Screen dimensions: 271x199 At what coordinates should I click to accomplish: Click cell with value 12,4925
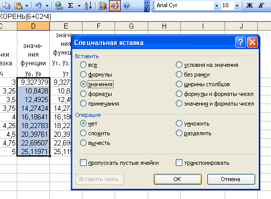click(33, 99)
